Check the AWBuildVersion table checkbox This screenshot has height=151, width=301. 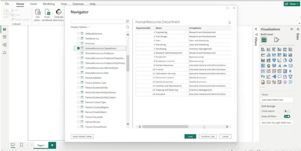pos(78,33)
